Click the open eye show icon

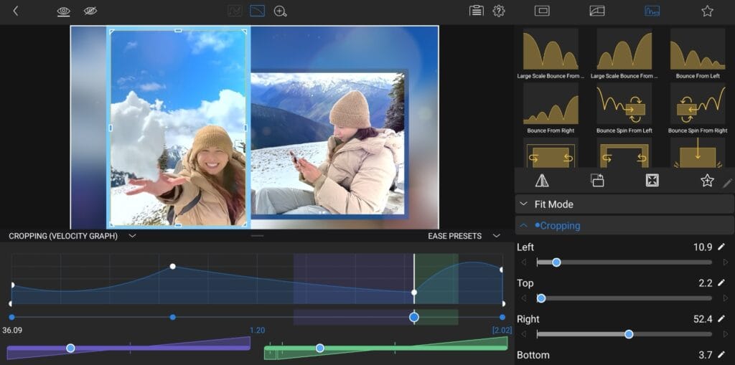click(x=64, y=11)
